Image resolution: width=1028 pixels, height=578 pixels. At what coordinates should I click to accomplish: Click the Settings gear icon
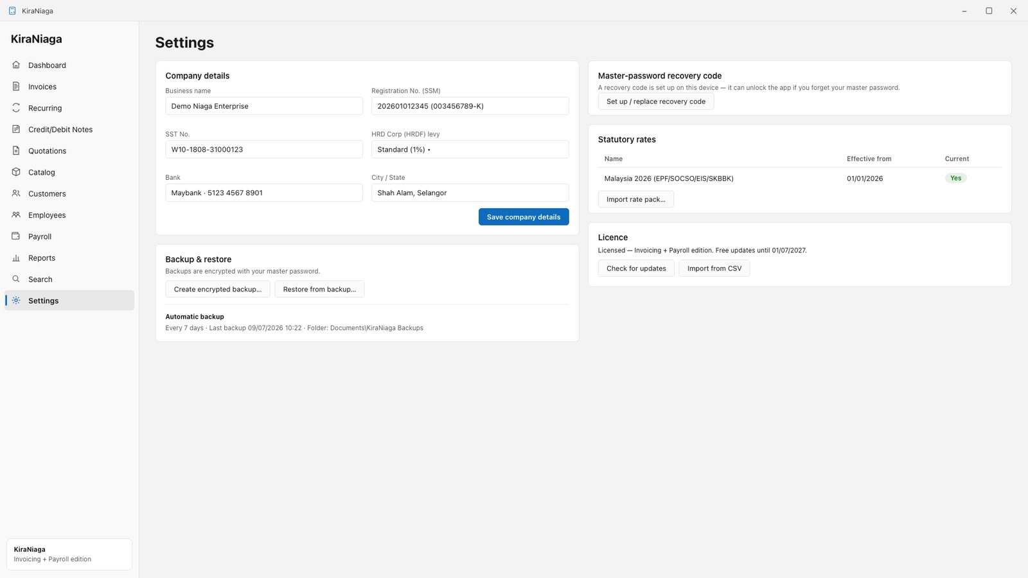click(16, 301)
